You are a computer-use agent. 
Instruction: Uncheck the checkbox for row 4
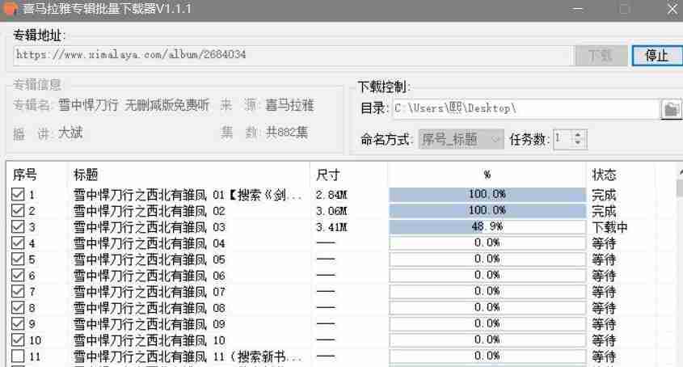pyautogui.click(x=18, y=243)
